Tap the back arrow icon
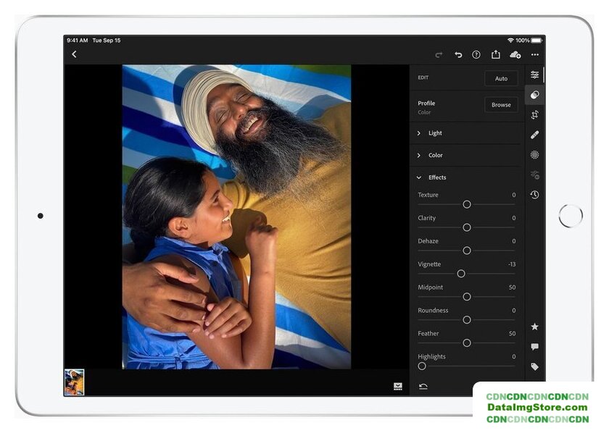This screenshot has width=609, height=433. click(74, 54)
